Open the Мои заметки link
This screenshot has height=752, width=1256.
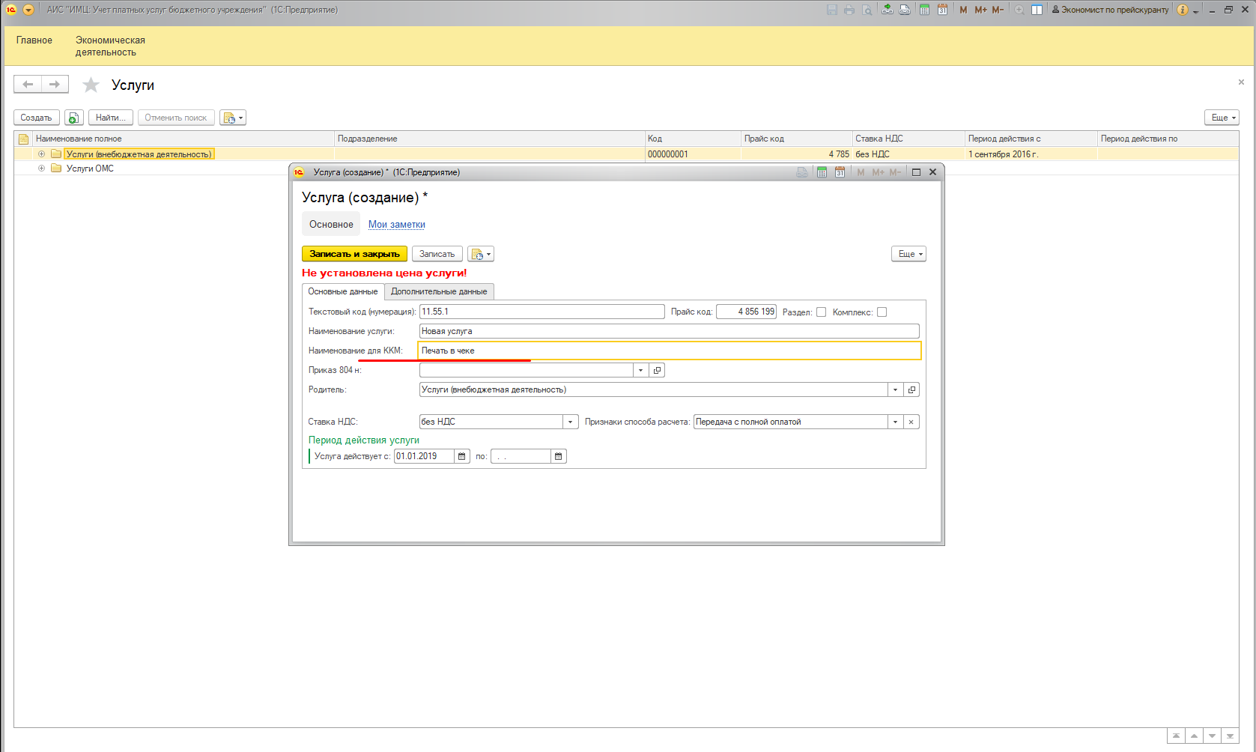[x=396, y=225]
